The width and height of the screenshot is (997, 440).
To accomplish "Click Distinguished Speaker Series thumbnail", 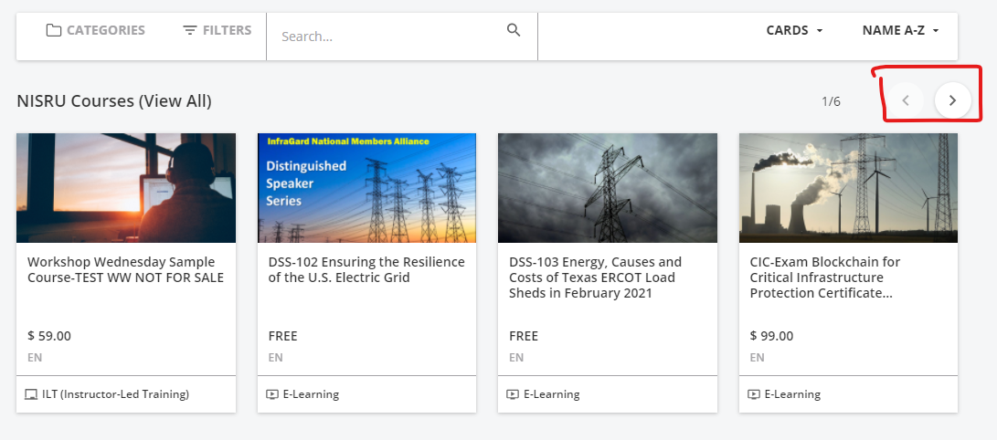I will pos(366,188).
